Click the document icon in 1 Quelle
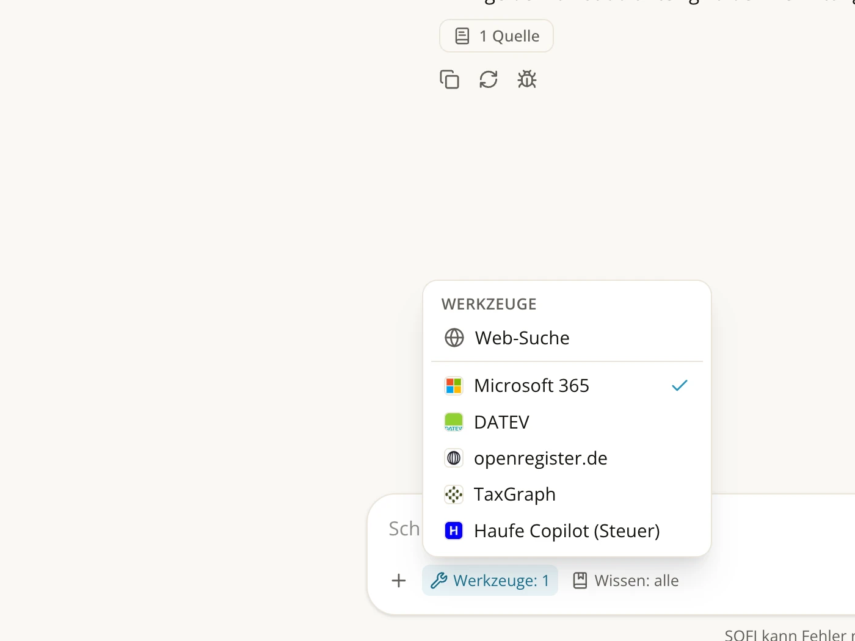The height and width of the screenshot is (641, 855). tap(462, 36)
